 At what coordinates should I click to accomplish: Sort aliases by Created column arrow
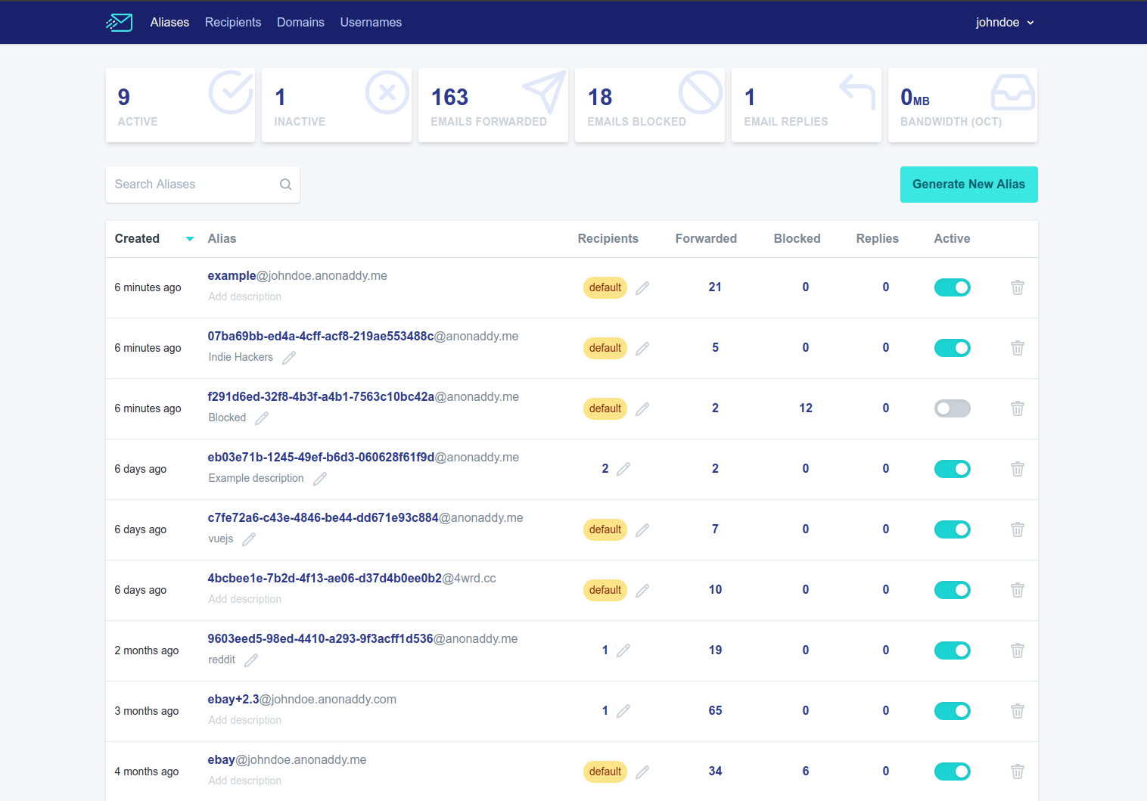pos(190,239)
